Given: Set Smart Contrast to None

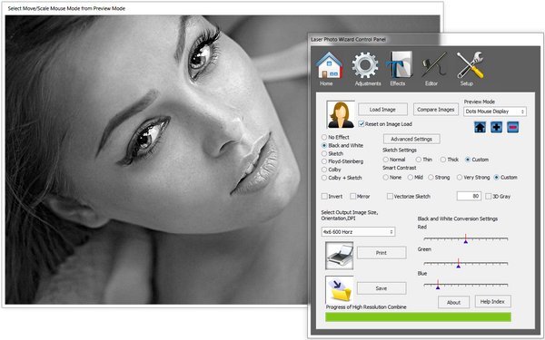Looking at the screenshot, I should pyautogui.click(x=392, y=178).
